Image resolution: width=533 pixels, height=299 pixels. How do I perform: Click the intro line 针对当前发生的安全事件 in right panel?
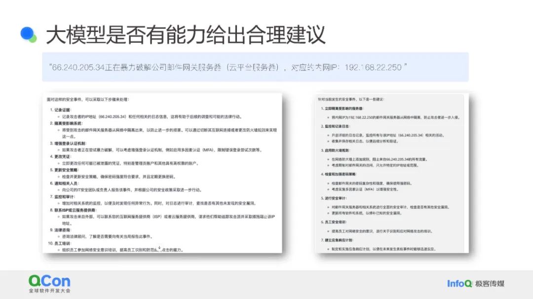(x=351, y=100)
